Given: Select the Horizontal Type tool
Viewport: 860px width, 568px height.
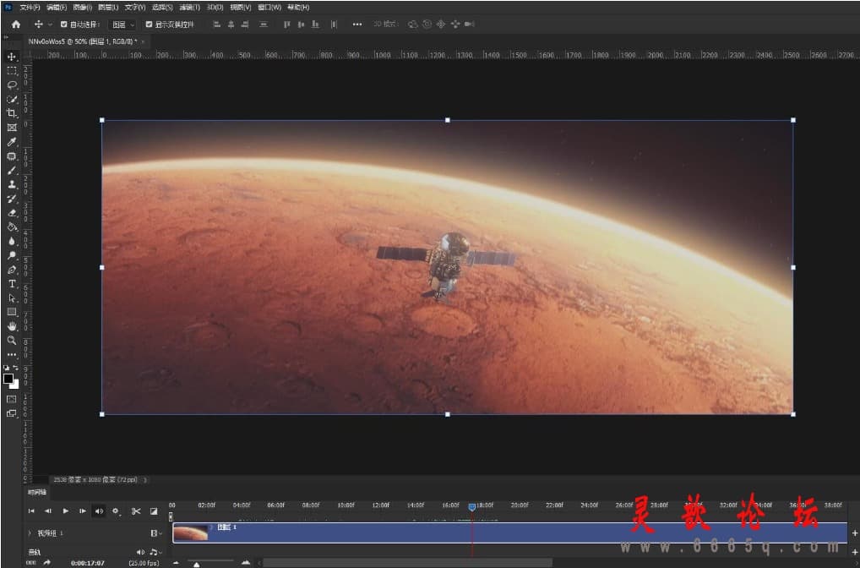Looking at the screenshot, I should tap(12, 284).
